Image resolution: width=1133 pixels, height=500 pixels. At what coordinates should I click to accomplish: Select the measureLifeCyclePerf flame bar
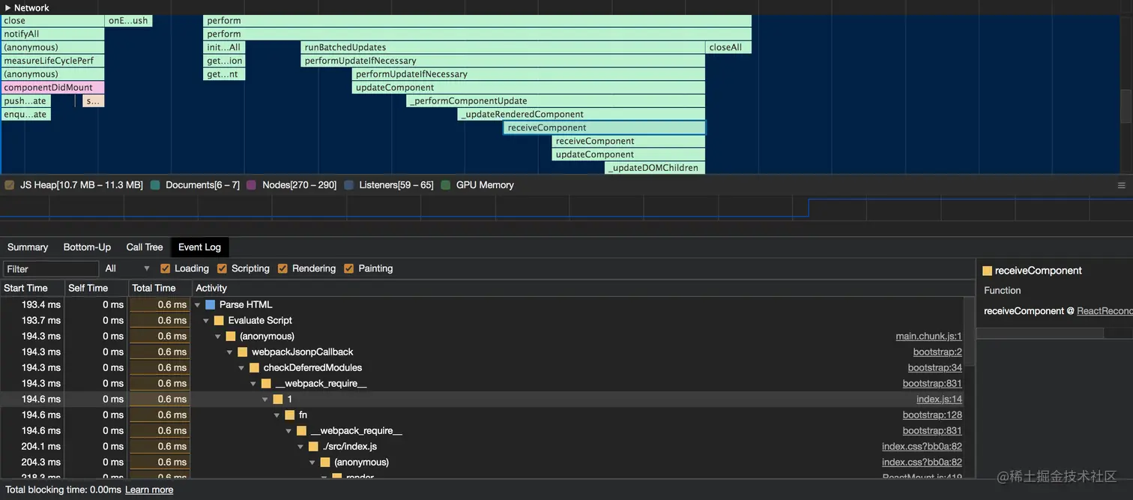(x=52, y=61)
